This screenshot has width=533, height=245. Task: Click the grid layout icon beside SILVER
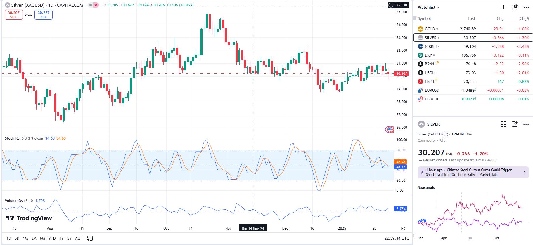point(503,124)
